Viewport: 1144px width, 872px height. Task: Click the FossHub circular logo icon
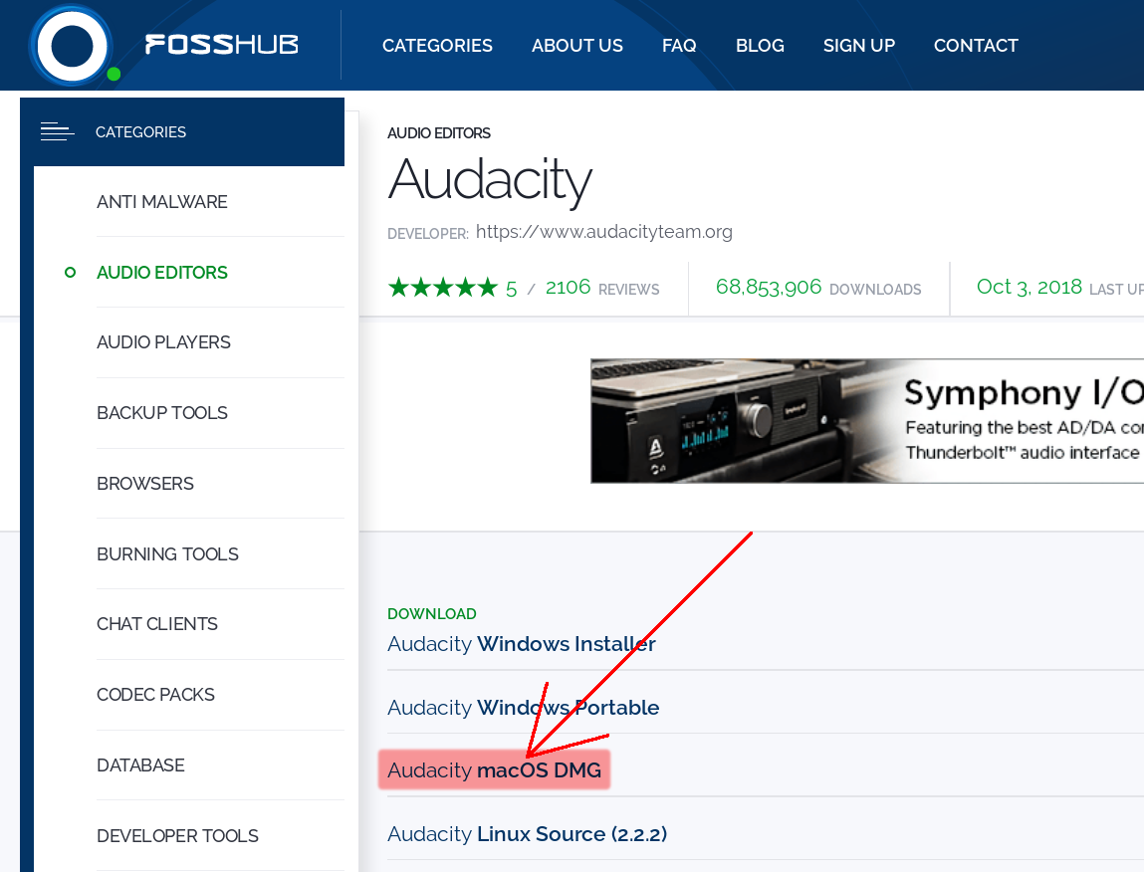click(72, 45)
